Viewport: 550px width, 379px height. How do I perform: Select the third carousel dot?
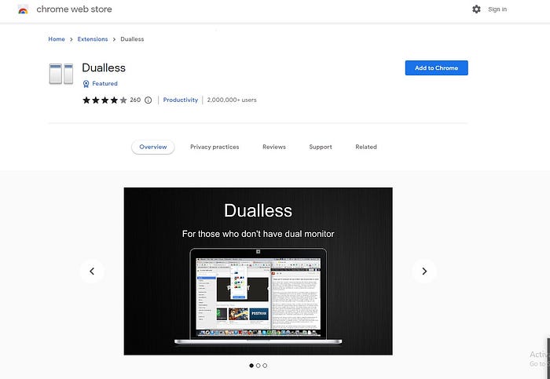click(x=265, y=366)
